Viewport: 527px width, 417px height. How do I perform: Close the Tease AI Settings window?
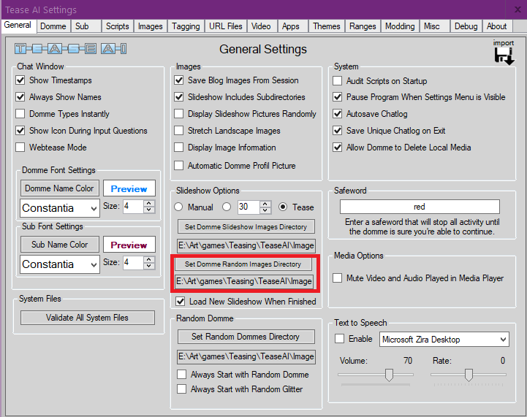tap(517, 9)
